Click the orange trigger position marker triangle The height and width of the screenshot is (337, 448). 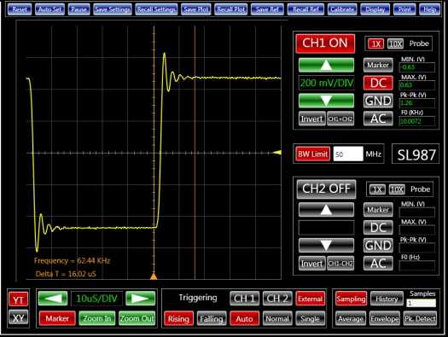click(154, 276)
